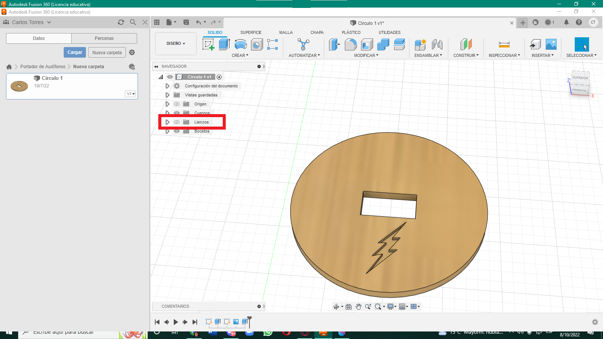Hide the Bocetos folder
The image size is (603, 339).
177,131
